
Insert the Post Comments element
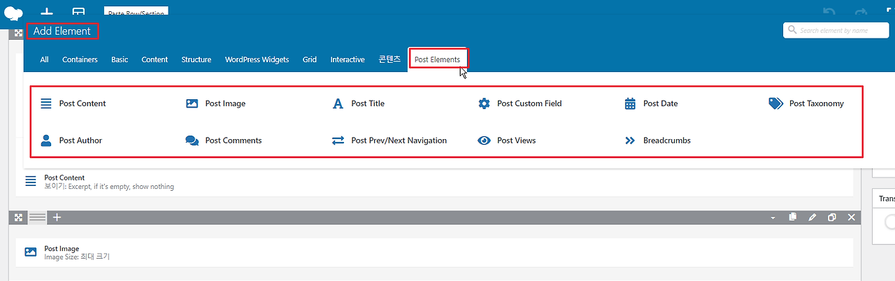(x=224, y=140)
